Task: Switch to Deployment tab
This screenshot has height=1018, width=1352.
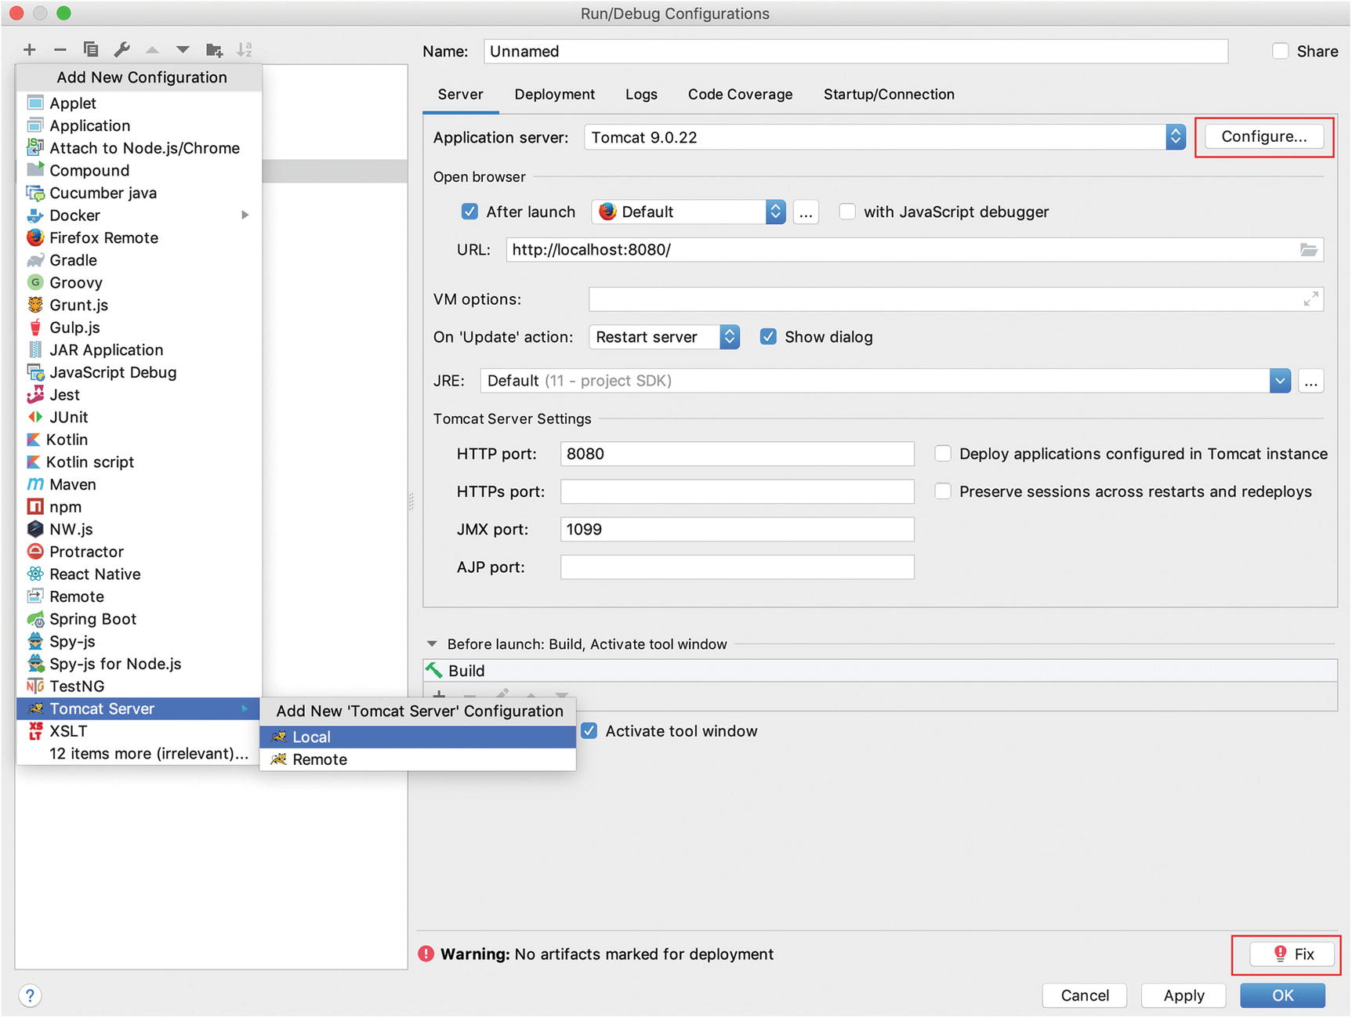Action: click(x=555, y=94)
